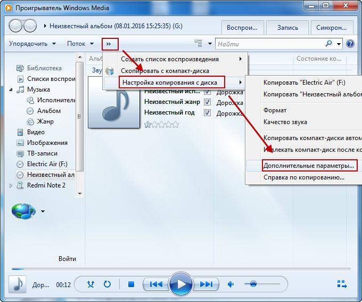The image size is (362, 302).
Task: Select Дополнительные параметры...
Action: [305, 166]
